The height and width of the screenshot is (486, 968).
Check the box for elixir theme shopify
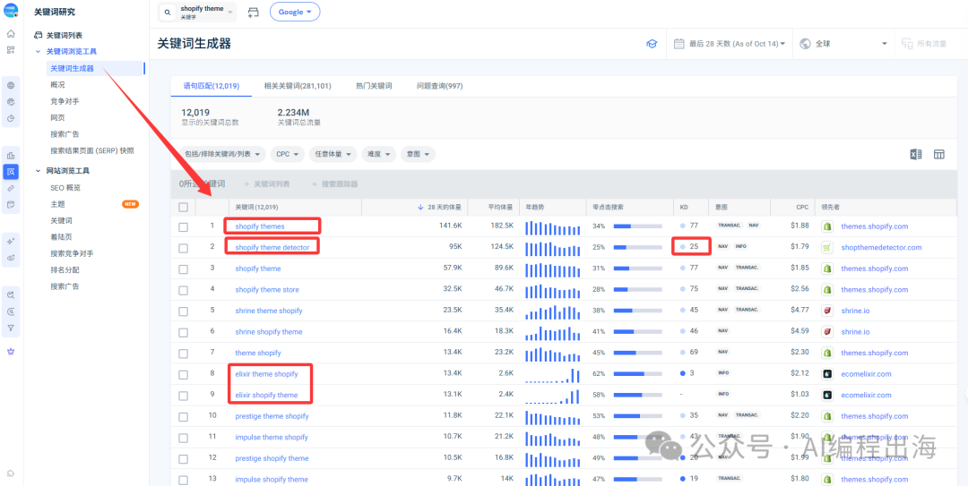[x=183, y=374]
